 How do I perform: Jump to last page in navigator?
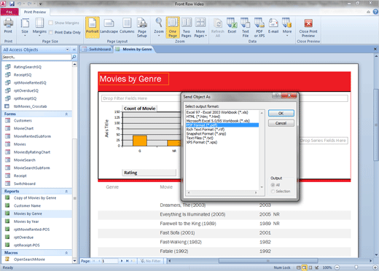coord(128,261)
